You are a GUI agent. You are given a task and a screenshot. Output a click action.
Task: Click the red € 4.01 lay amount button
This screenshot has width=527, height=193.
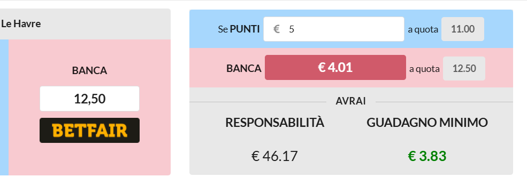(335, 67)
